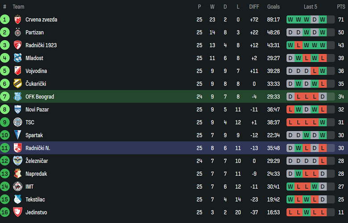Sort standings by DIFF column header

(x=254, y=7)
